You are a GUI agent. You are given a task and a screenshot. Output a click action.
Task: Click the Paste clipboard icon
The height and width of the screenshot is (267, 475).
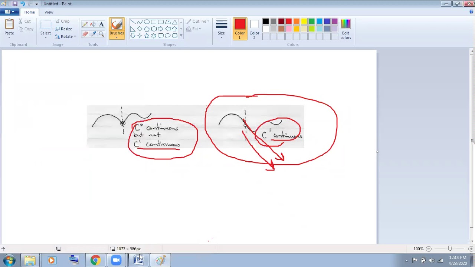(9, 24)
